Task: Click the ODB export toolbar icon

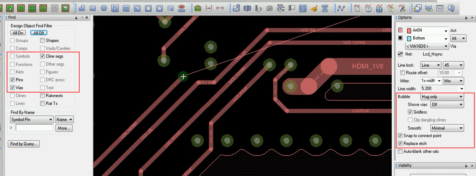Action: coord(236,8)
